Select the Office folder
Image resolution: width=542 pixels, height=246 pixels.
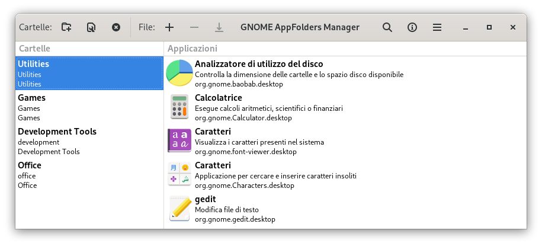[89, 175]
